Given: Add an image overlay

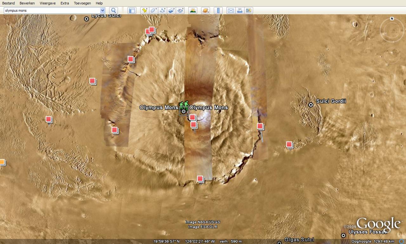Looking at the screenshot, I should pos(172,10).
